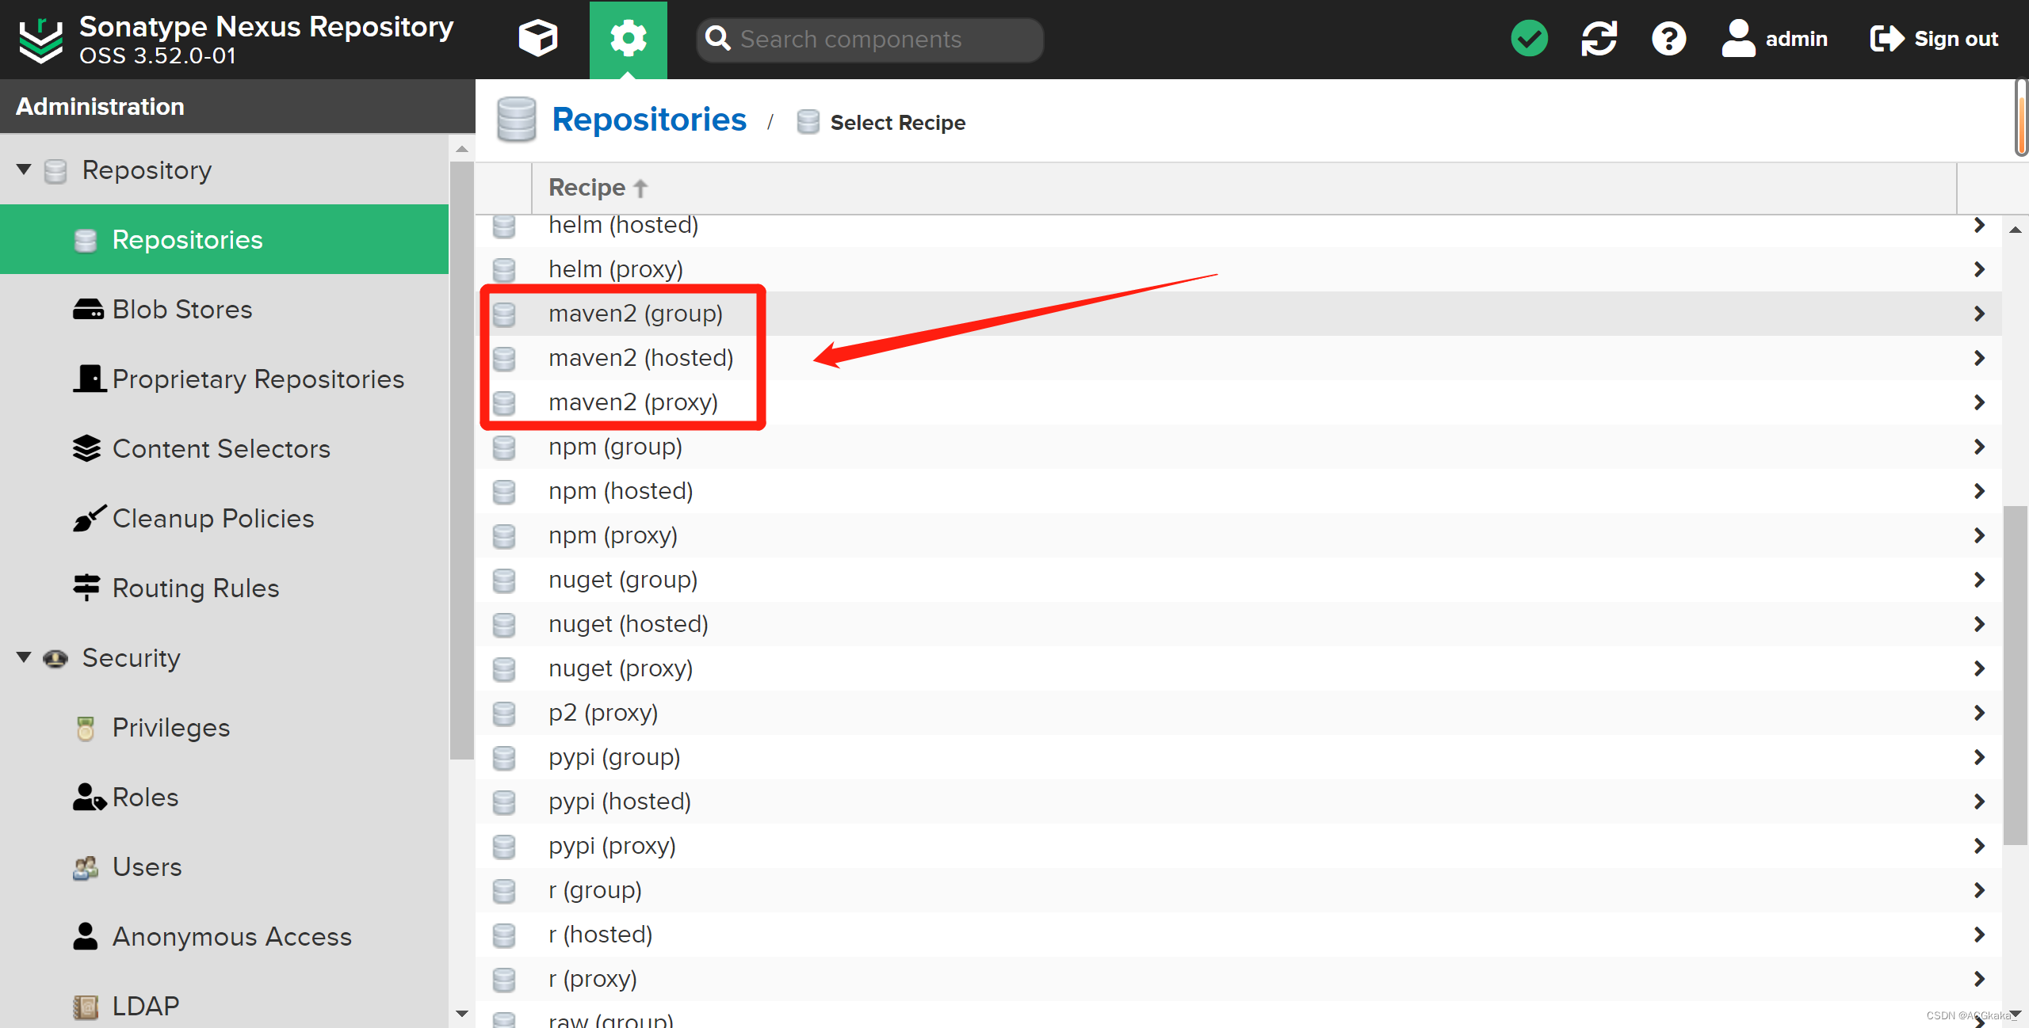
Task: Select the npm (proxy) recipe
Action: [613, 535]
